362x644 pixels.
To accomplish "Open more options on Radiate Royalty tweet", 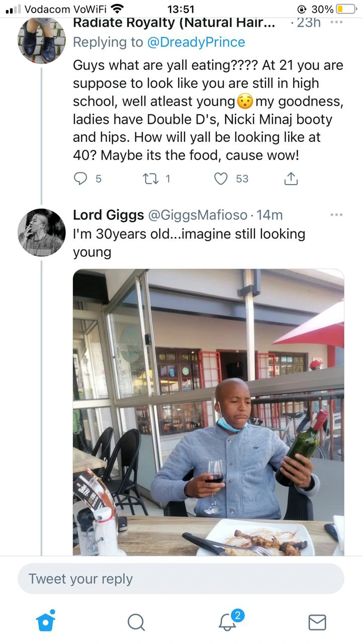I will click(336, 22).
